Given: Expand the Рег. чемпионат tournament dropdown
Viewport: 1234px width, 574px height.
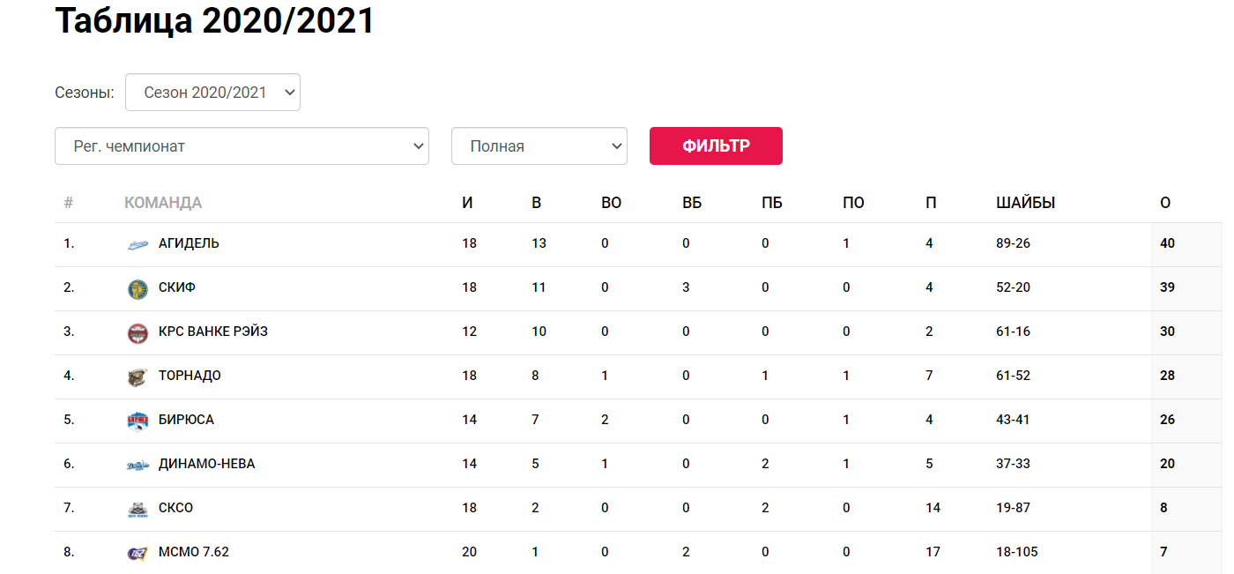Looking at the screenshot, I should (242, 146).
